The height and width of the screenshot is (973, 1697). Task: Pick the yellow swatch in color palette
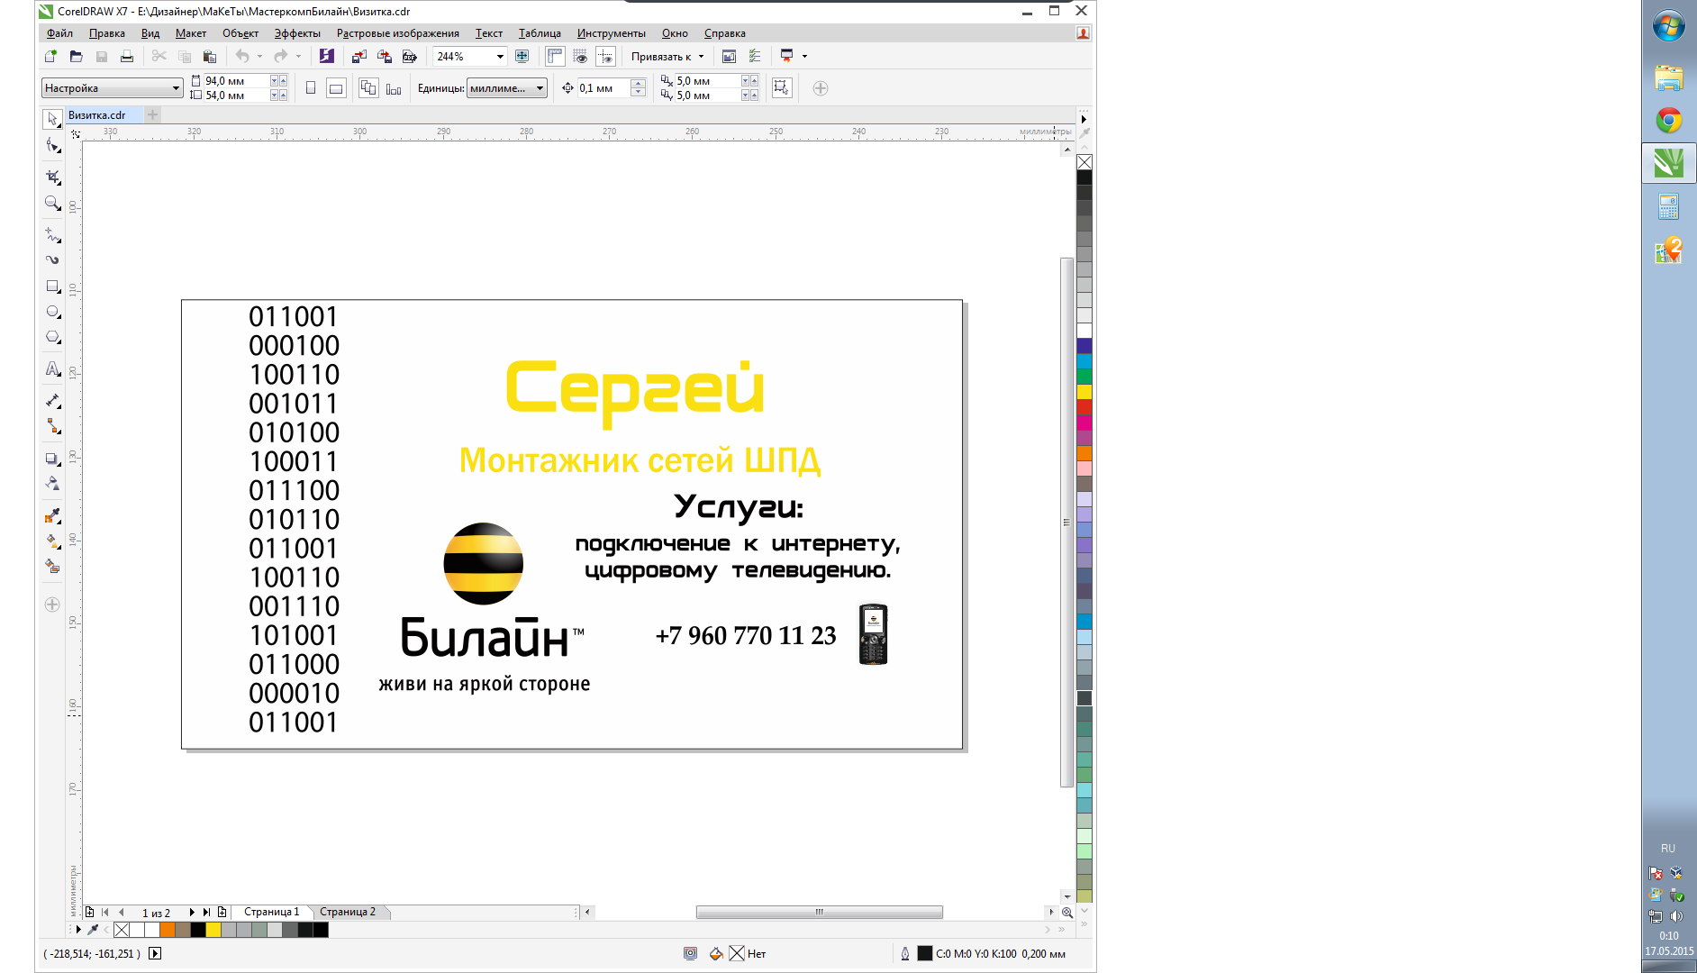coord(1084,392)
